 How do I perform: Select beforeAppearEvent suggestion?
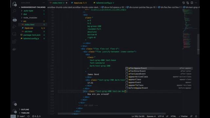pos(159,88)
